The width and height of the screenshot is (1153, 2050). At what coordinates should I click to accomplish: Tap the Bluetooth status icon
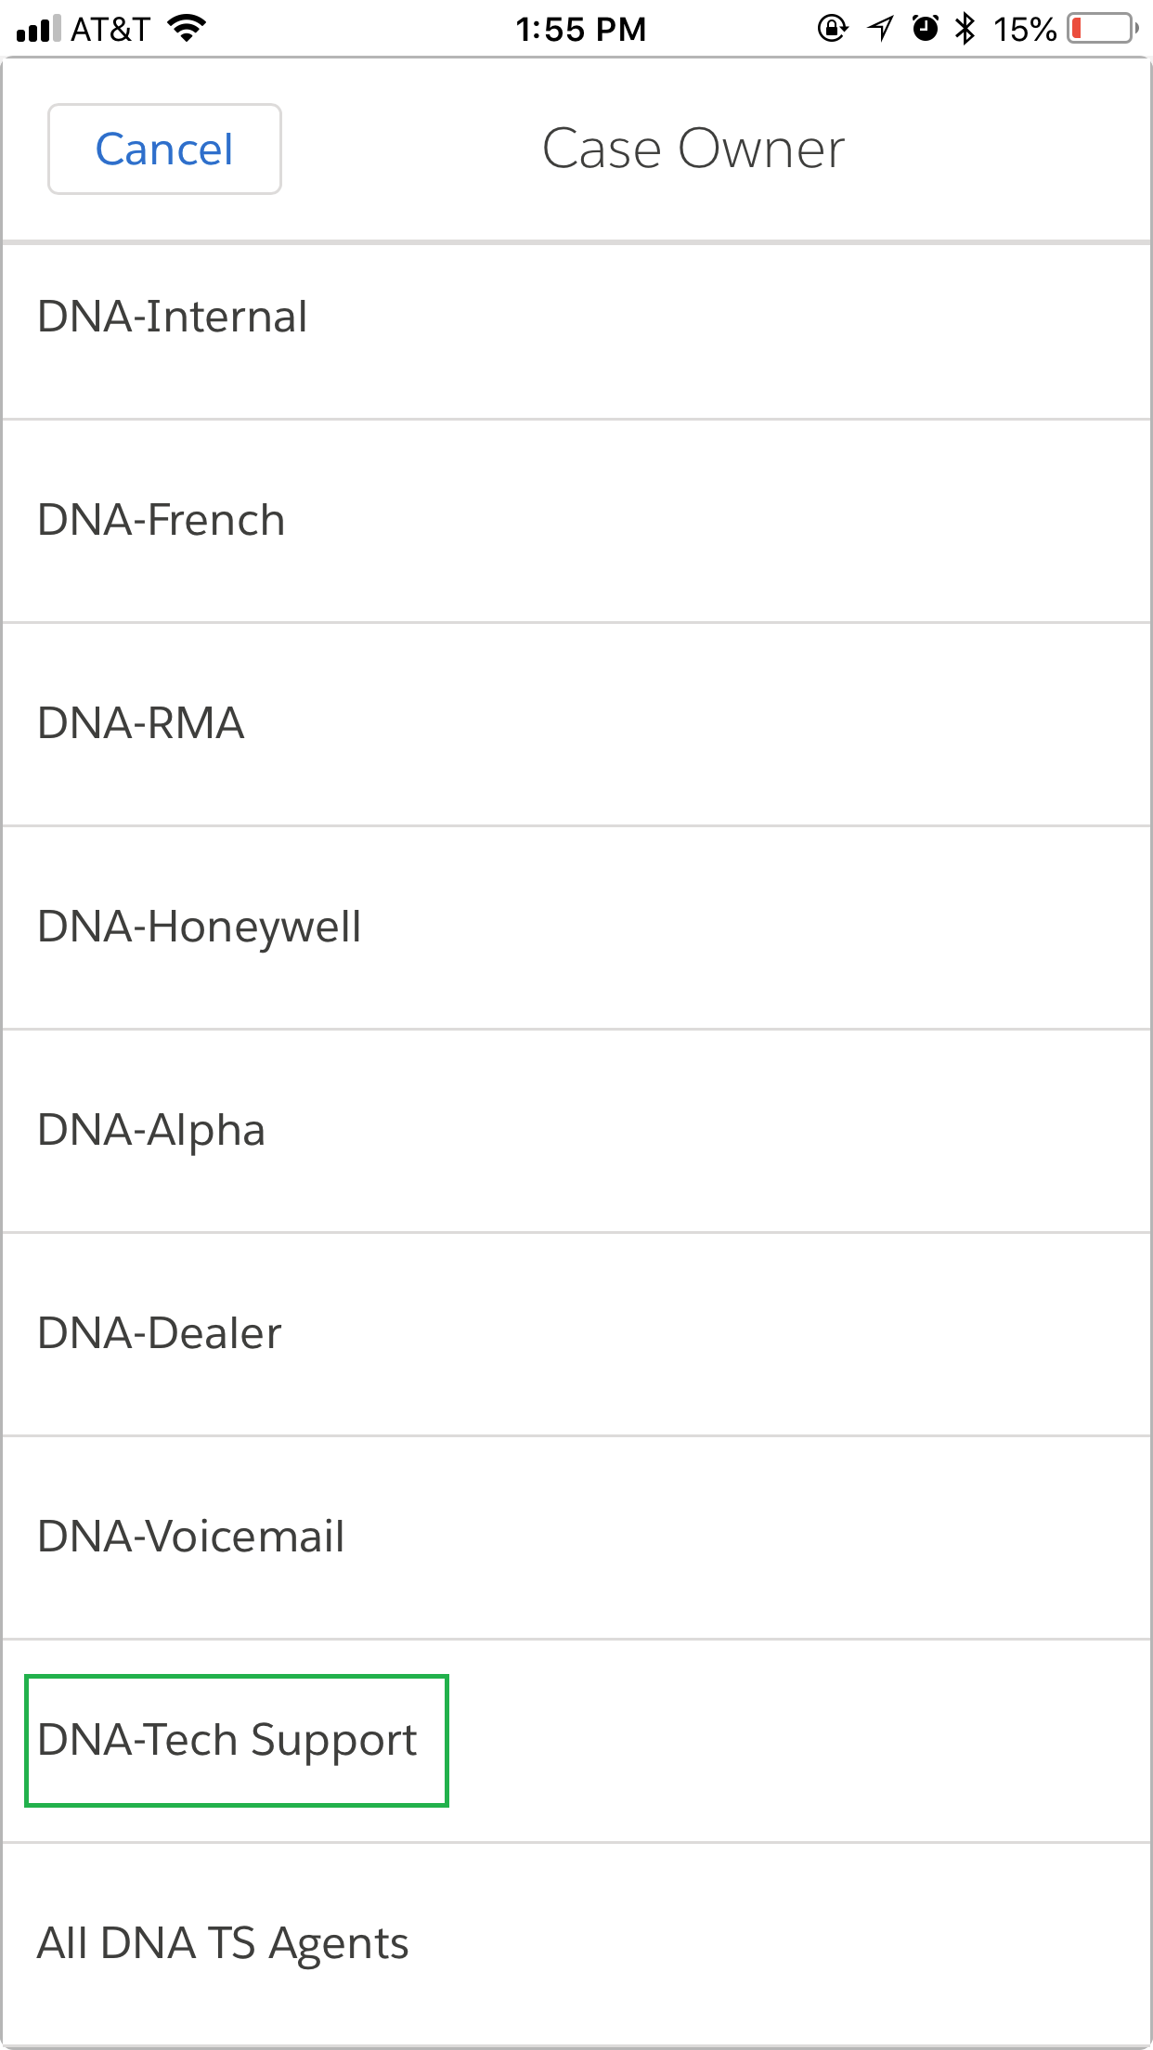[x=965, y=29]
